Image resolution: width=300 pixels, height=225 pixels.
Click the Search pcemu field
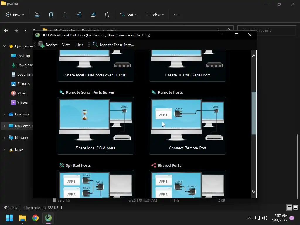coord(267,30)
